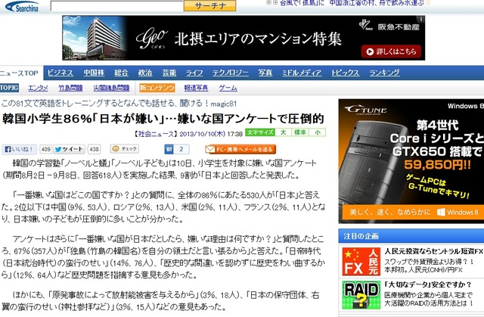This screenshot has width=484, height=317.
Task: Click the 人民元 FX flag thumbnail
Action: click(361, 262)
